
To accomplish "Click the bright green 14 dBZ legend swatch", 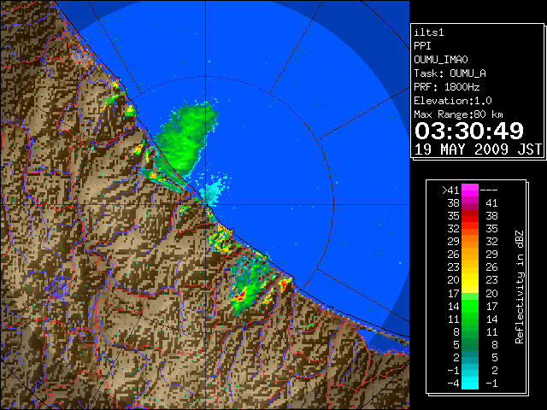I will click(470, 306).
